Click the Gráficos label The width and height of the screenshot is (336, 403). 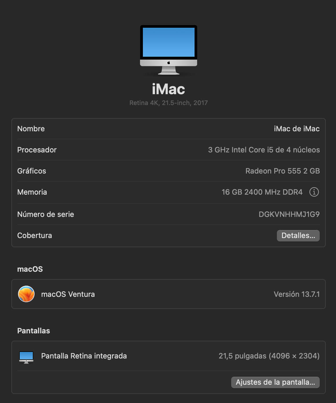31,171
